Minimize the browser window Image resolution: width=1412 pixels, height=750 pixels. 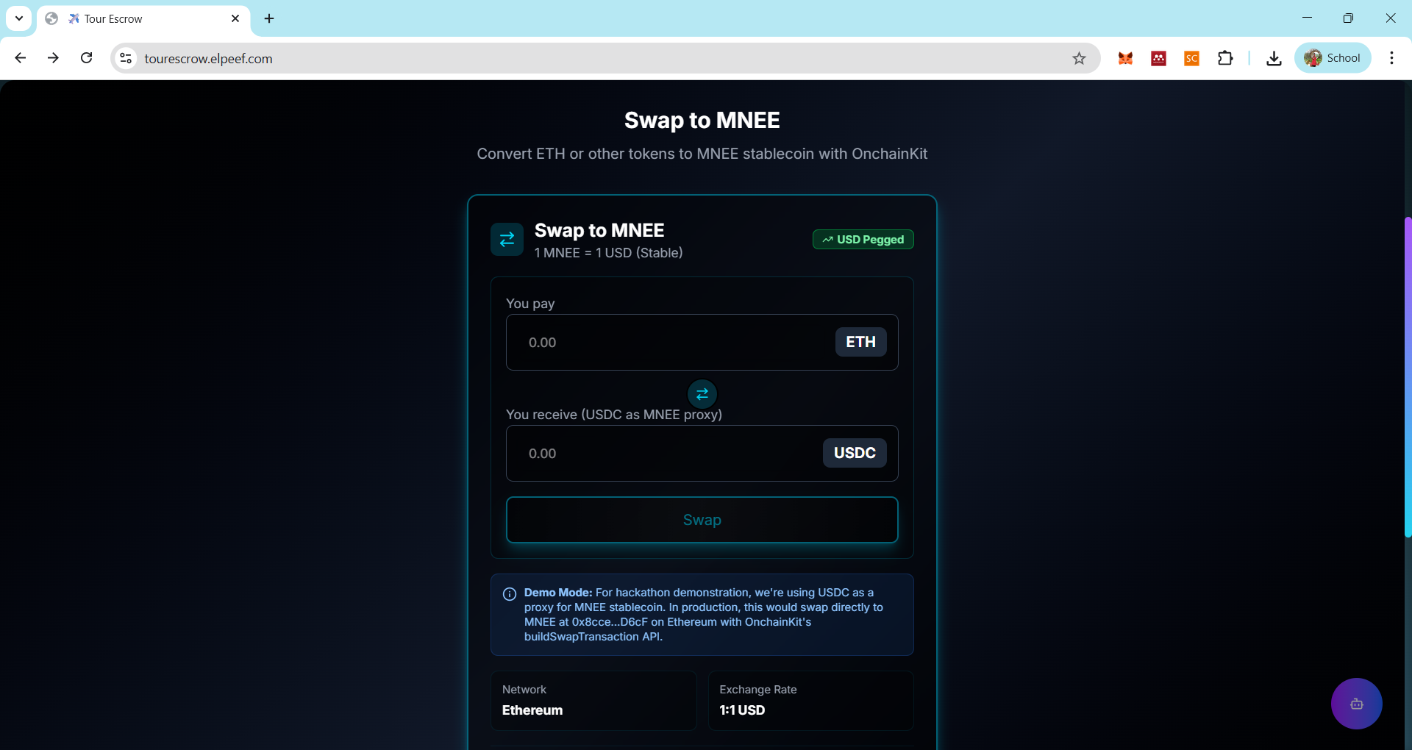pyautogui.click(x=1307, y=18)
